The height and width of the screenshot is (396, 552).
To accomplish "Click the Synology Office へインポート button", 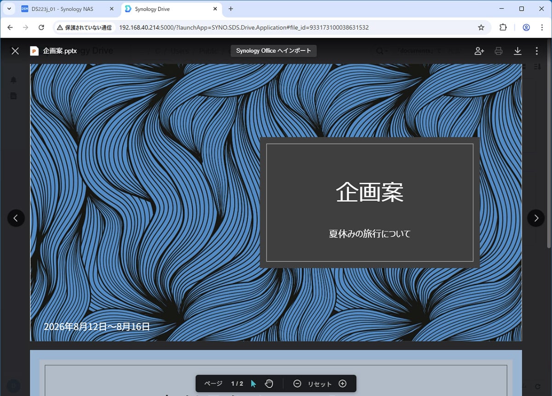I will 274,51.
